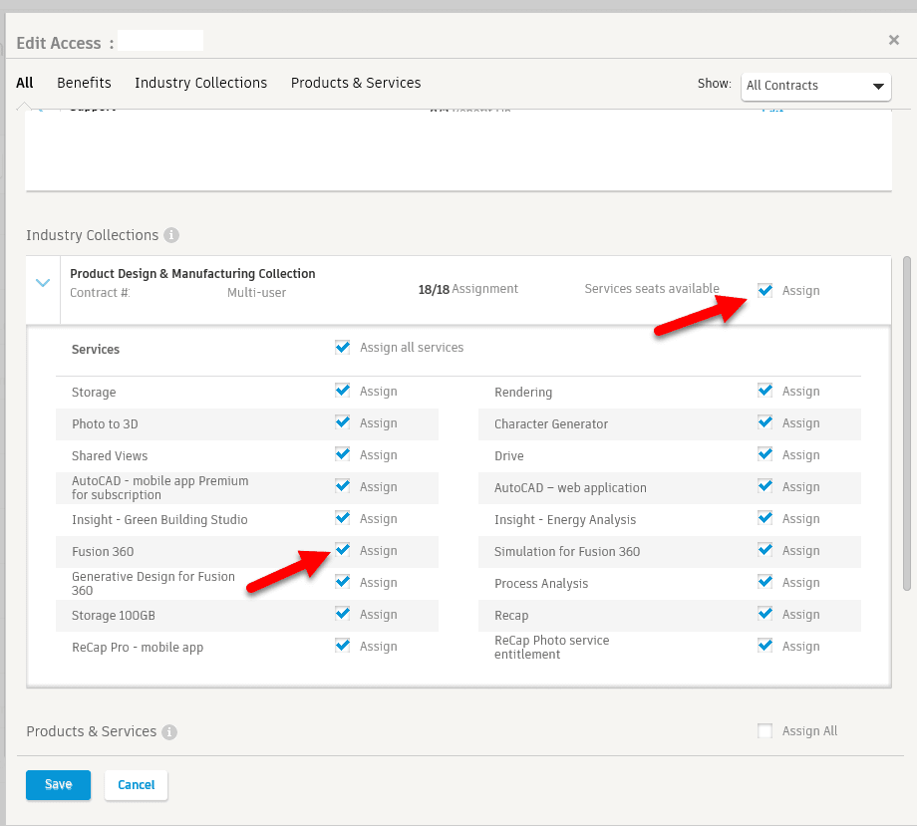This screenshot has height=826, width=917.
Task: Click the Simulation for Fusion 360 label
Action: 567,552
